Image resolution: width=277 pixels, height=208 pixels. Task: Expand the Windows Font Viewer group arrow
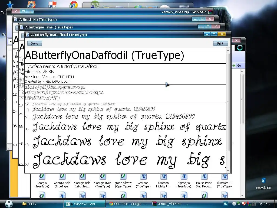104,204
